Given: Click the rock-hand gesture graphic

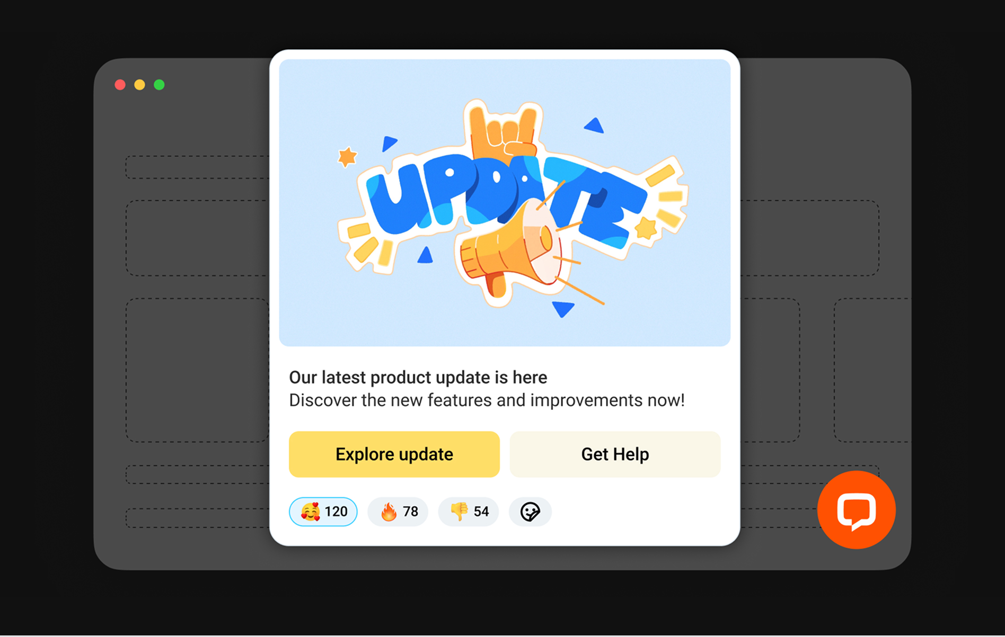Looking at the screenshot, I should click(x=504, y=131).
